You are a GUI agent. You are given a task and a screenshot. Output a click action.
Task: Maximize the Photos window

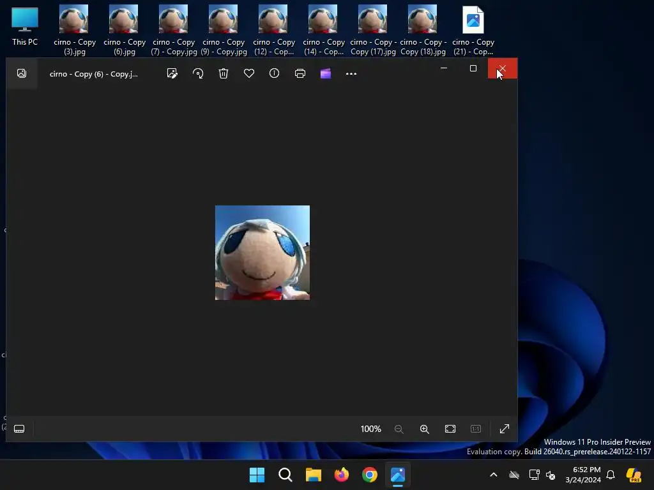[x=473, y=68]
